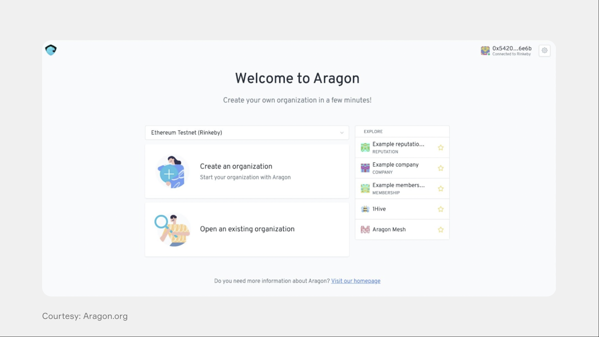Open Example company organization
599x337 pixels.
pos(402,168)
